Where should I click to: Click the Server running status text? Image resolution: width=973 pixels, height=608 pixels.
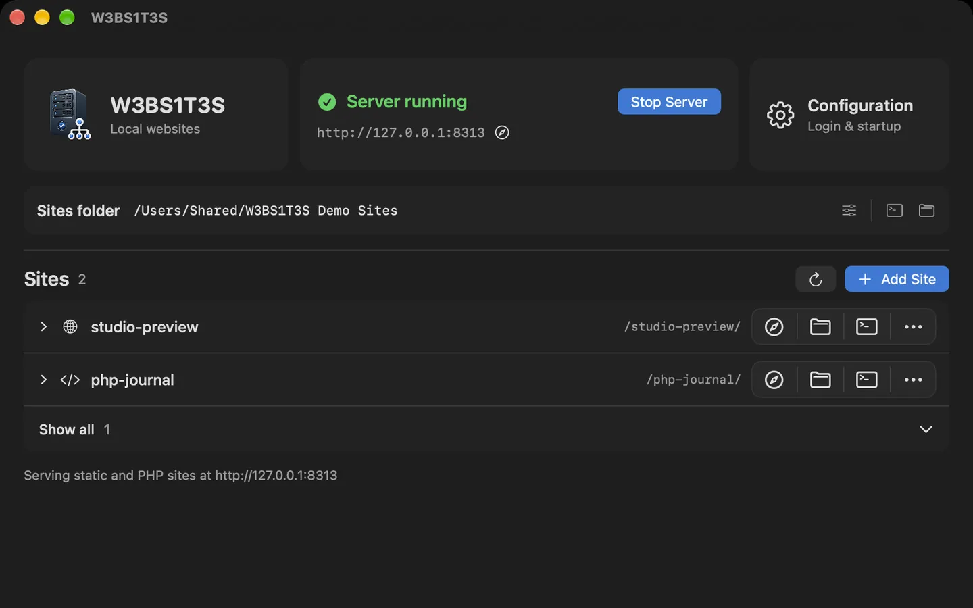point(407,101)
